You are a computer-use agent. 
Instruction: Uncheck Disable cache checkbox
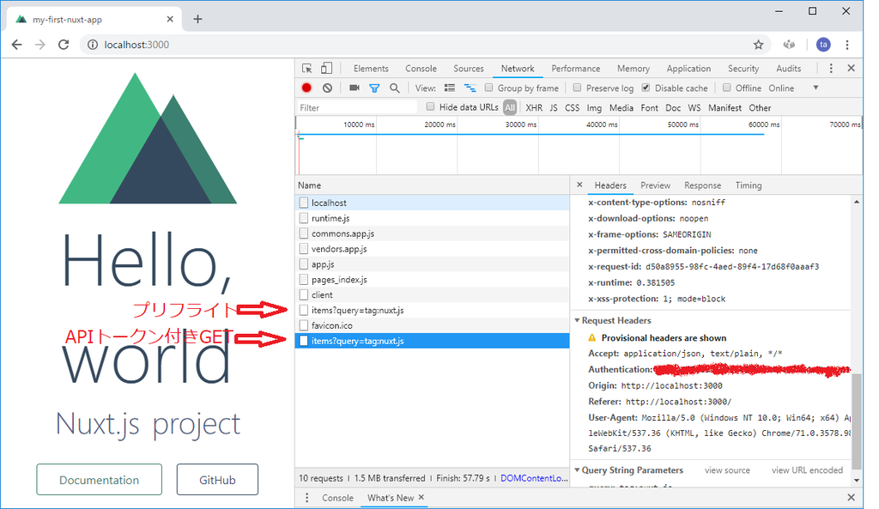[x=646, y=88]
